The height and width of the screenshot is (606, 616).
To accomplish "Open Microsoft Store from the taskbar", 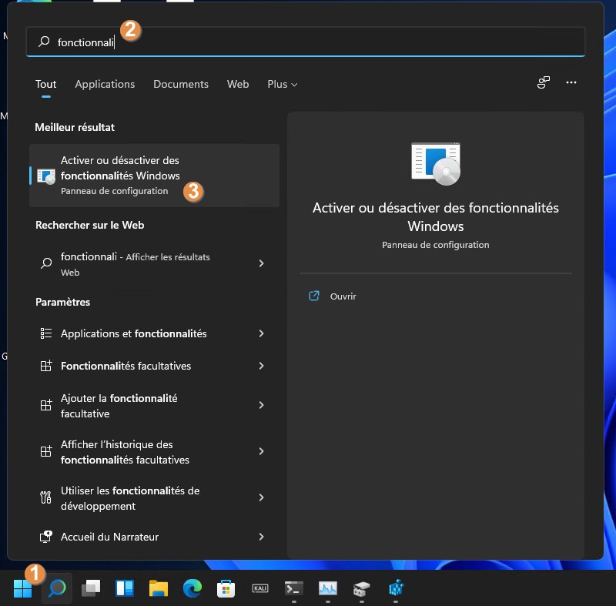I will pyautogui.click(x=226, y=589).
